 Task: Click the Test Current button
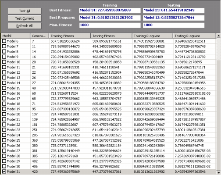pos(25,18)
